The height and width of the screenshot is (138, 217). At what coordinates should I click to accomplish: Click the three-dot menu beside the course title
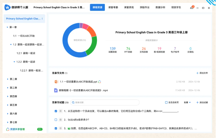pos(42,19)
